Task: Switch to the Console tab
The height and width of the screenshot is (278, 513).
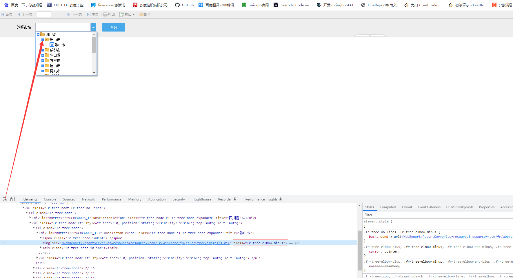Action: point(50,199)
